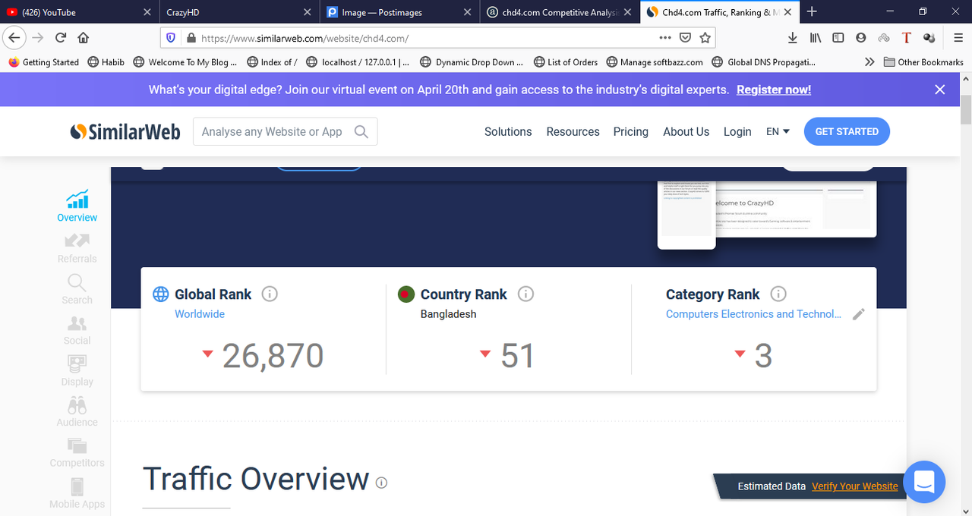
Task: Dismiss the purple banner
Action: 940,90
